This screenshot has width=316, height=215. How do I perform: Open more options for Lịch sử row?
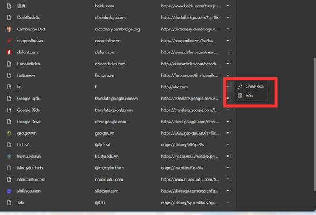pos(229,144)
